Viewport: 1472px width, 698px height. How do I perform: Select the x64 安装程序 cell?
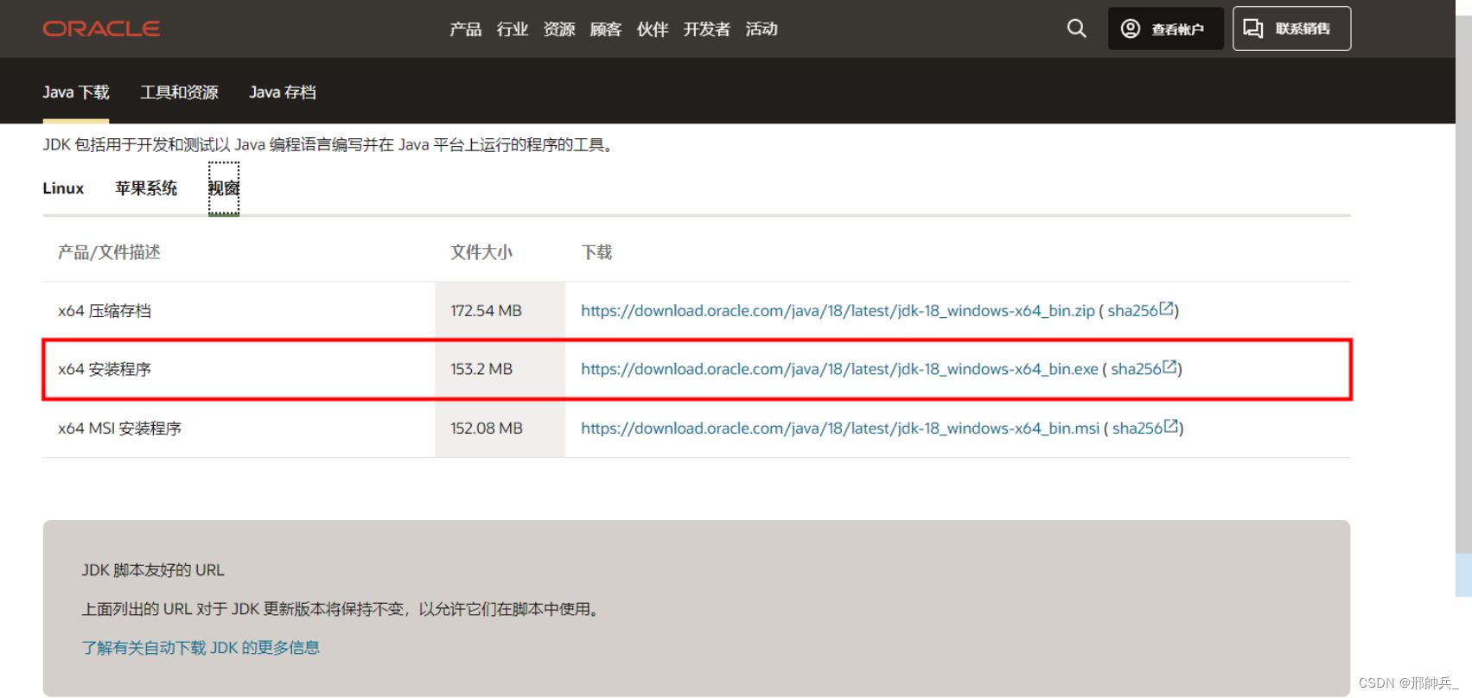(x=239, y=370)
